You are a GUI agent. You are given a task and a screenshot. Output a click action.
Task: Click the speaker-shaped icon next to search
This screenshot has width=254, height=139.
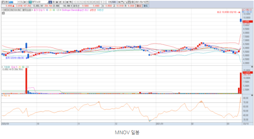tap(25, 2)
